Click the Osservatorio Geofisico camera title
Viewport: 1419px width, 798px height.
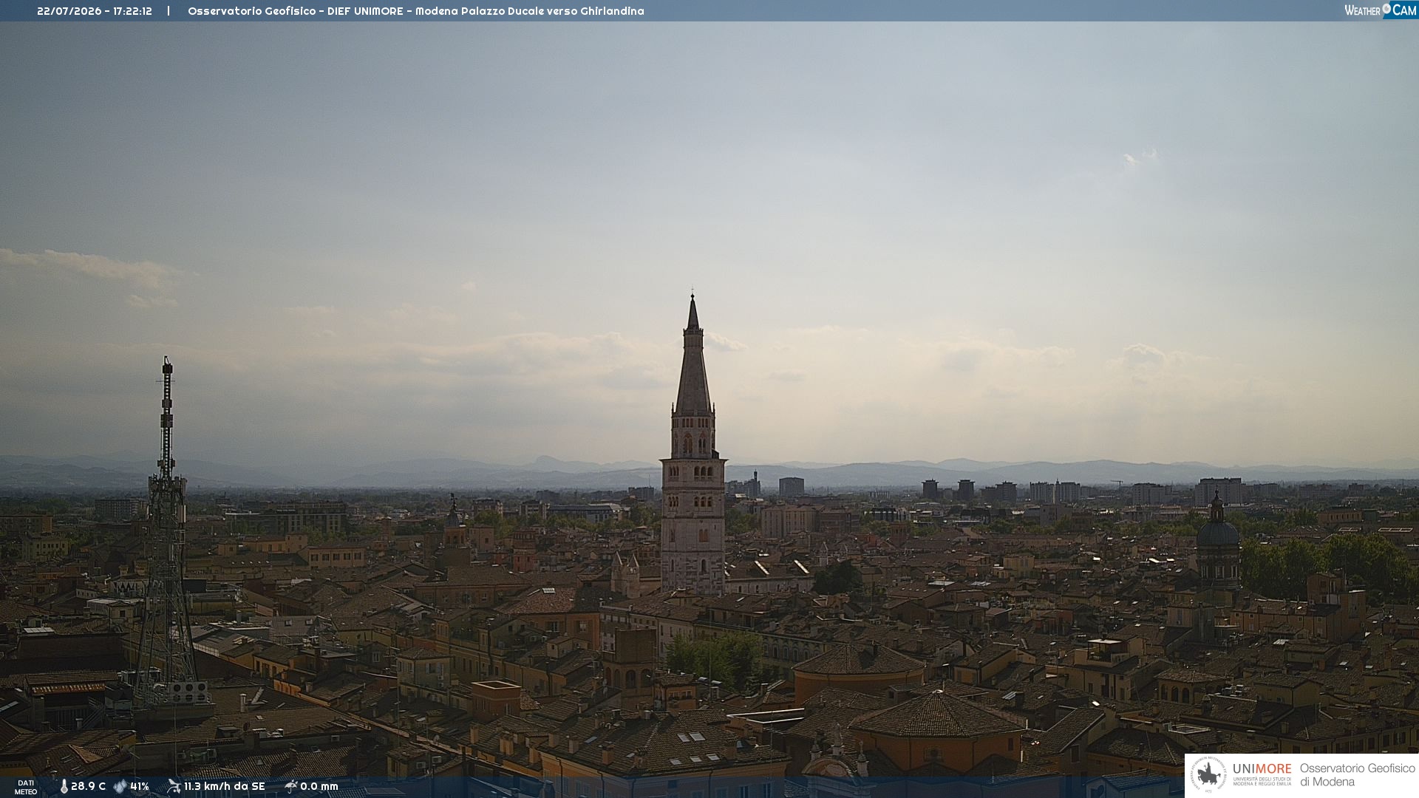(415, 11)
